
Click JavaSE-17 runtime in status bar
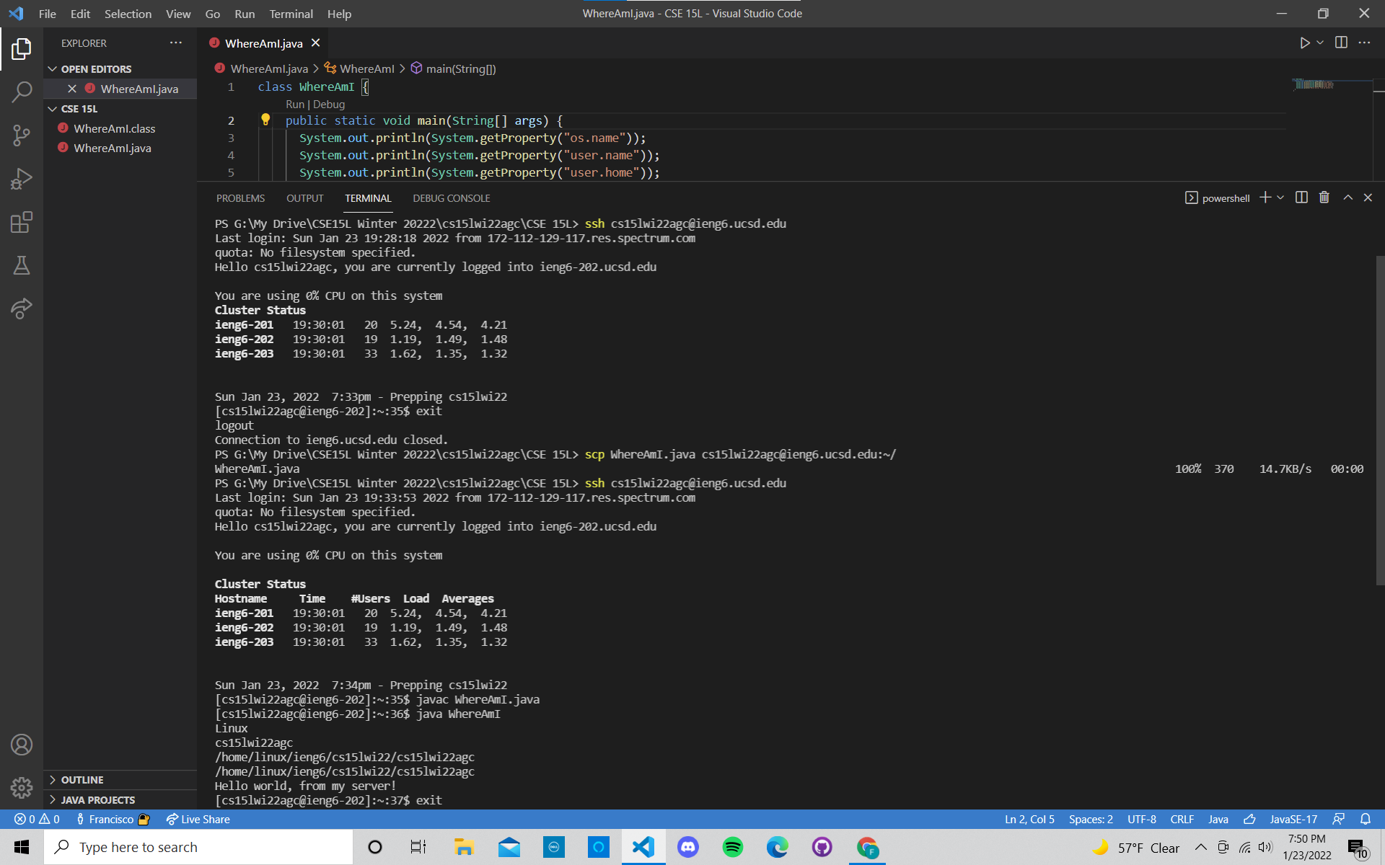point(1293,819)
